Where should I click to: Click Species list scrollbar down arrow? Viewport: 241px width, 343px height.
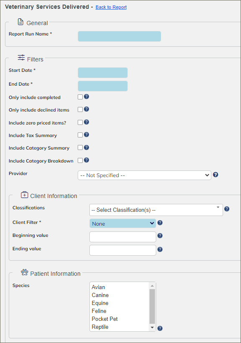152,328
